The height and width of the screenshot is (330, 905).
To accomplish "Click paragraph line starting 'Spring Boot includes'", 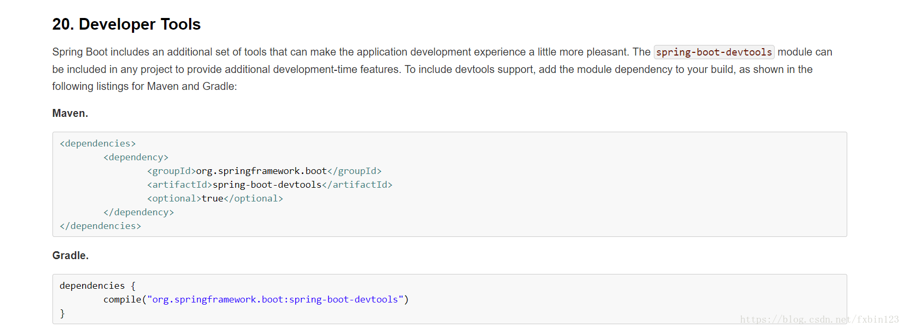I will pyautogui.click(x=442, y=52).
